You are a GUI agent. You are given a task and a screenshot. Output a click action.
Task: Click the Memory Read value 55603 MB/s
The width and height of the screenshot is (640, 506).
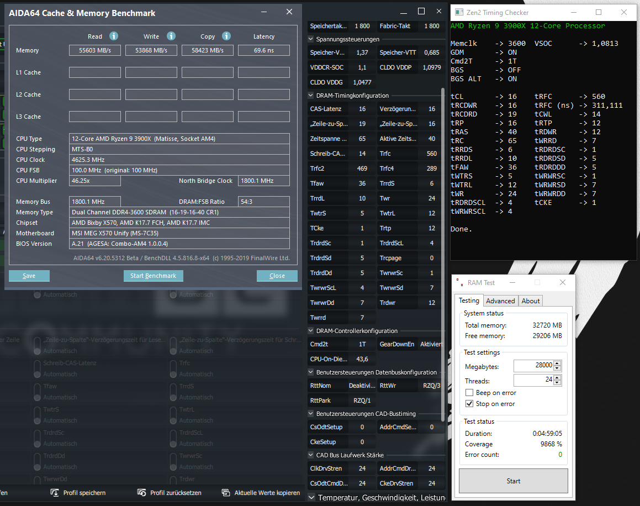(94, 50)
